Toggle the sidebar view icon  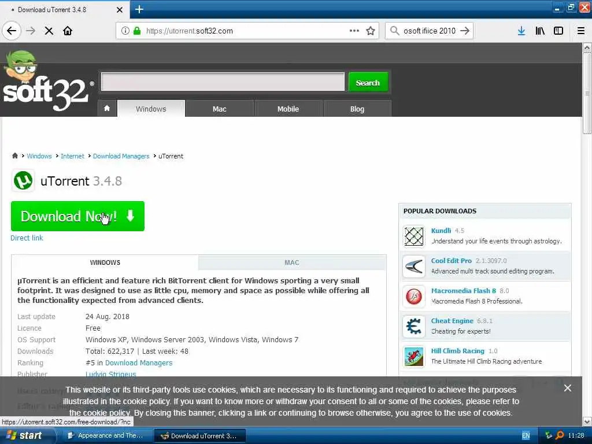click(x=558, y=31)
